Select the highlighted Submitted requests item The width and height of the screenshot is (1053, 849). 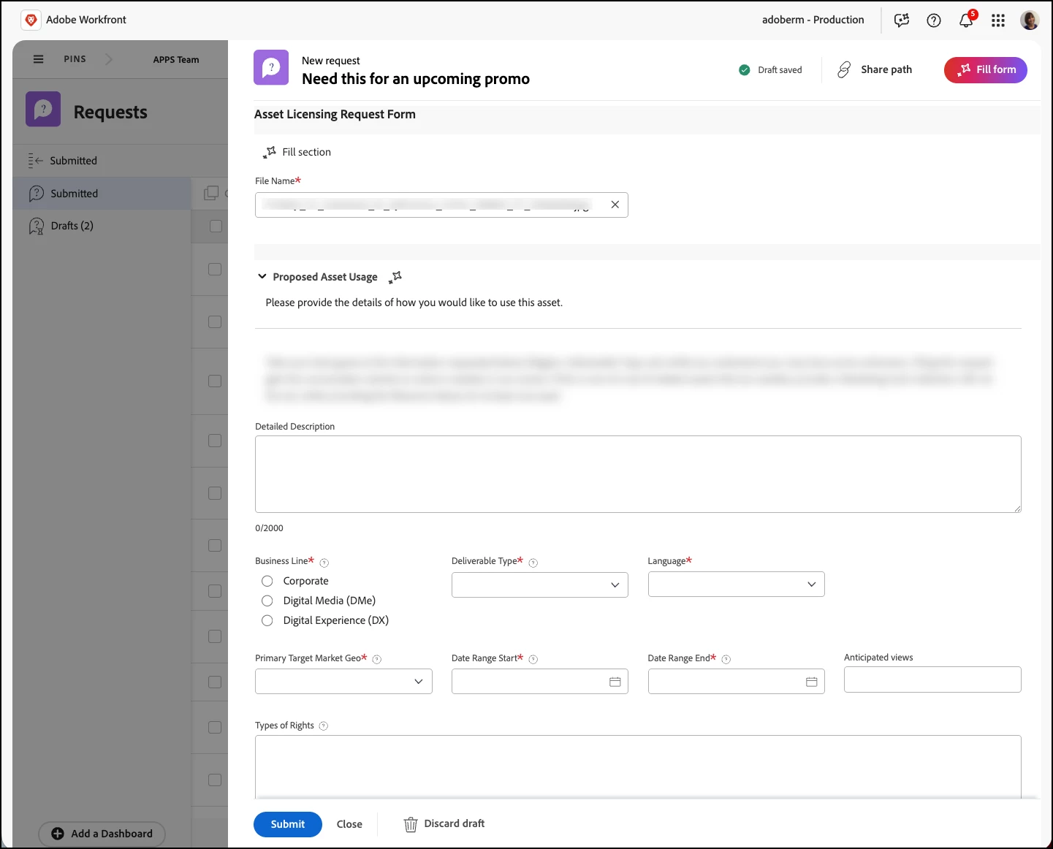(x=102, y=194)
